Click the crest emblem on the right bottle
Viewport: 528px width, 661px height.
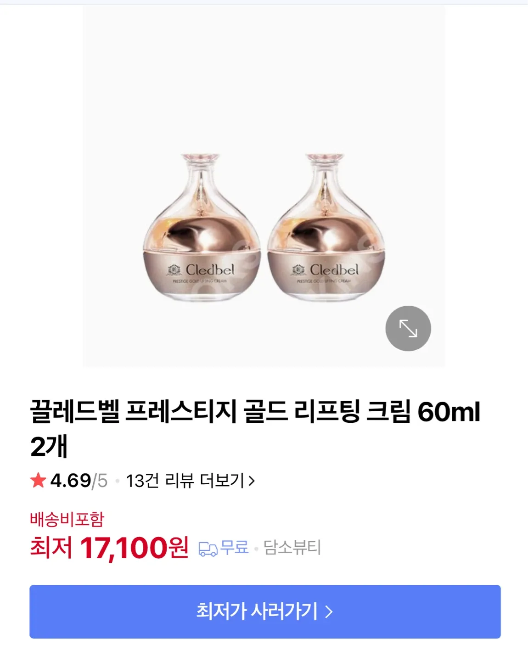pos(298,270)
